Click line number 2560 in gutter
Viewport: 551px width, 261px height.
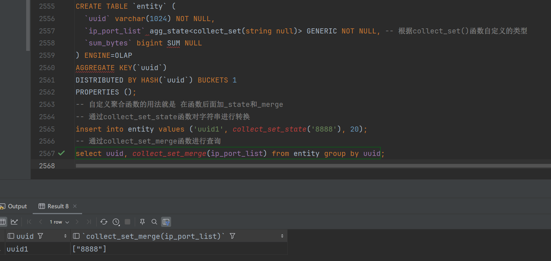coord(47,68)
